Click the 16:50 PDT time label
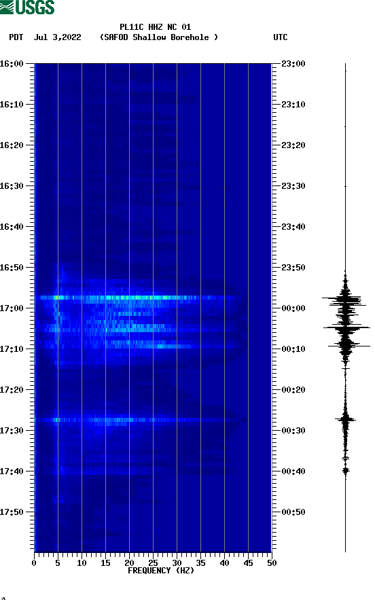The image size is (375, 606). 12,268
